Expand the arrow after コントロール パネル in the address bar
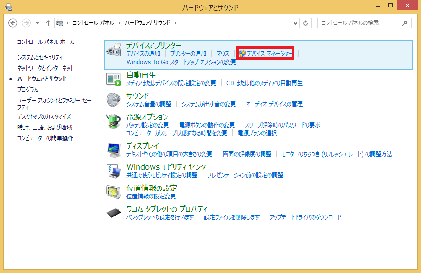The height and width of the screenshot is (273, 421). click(x=120, y=23)
